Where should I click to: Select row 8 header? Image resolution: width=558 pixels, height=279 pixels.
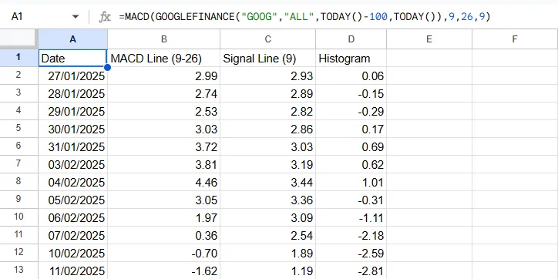(x=18, y=182)
